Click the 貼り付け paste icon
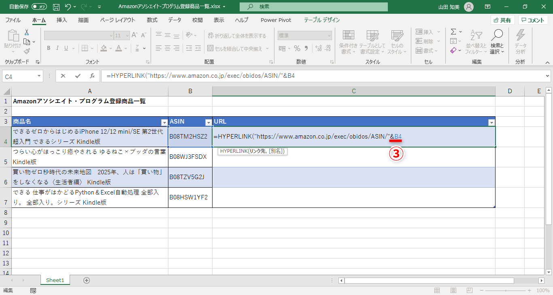 pos(12,41)
